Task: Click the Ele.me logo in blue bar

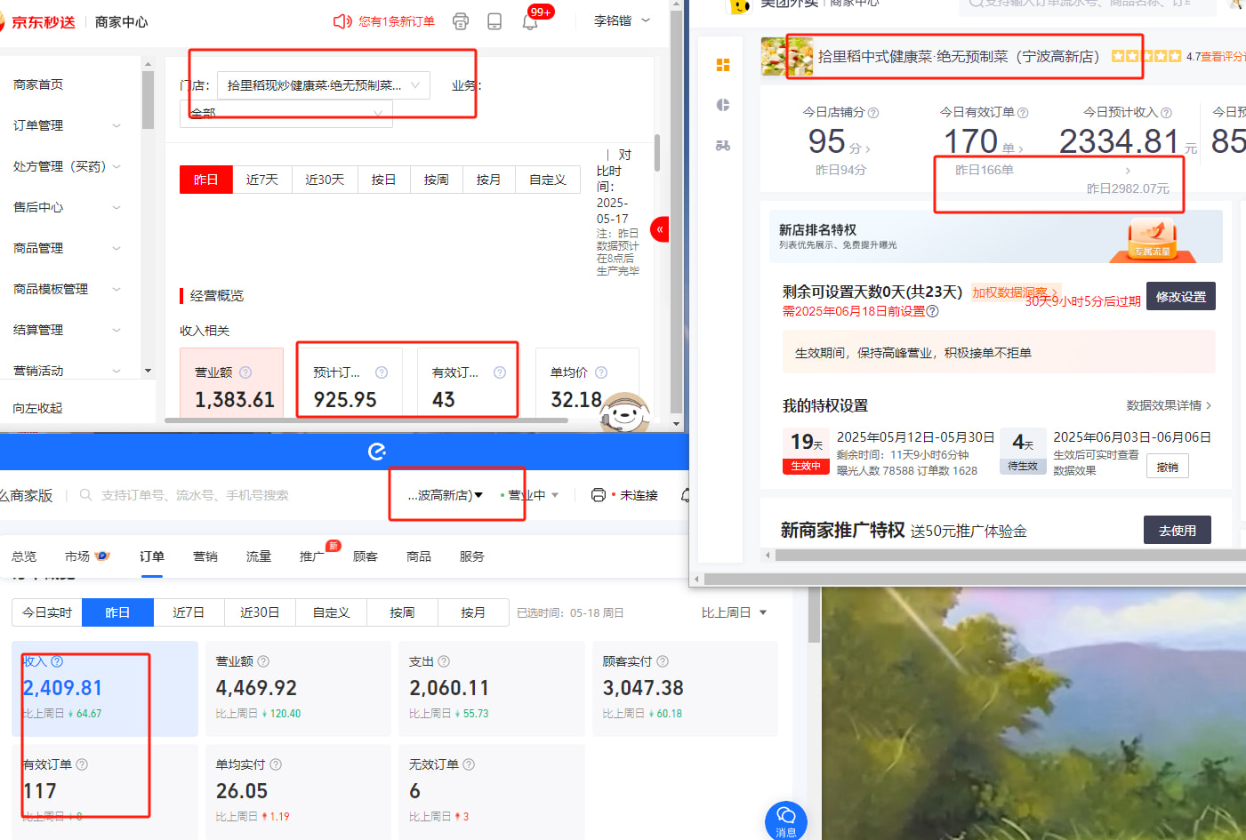Action: (377, 452)
